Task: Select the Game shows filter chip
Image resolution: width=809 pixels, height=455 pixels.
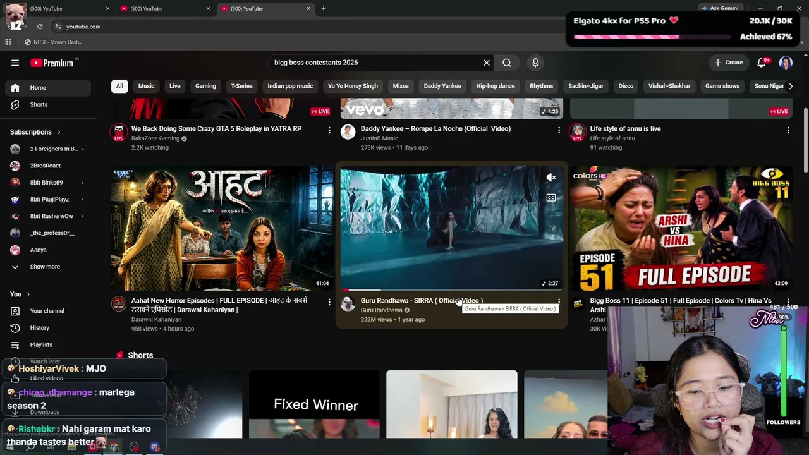Action: point(722,86)
